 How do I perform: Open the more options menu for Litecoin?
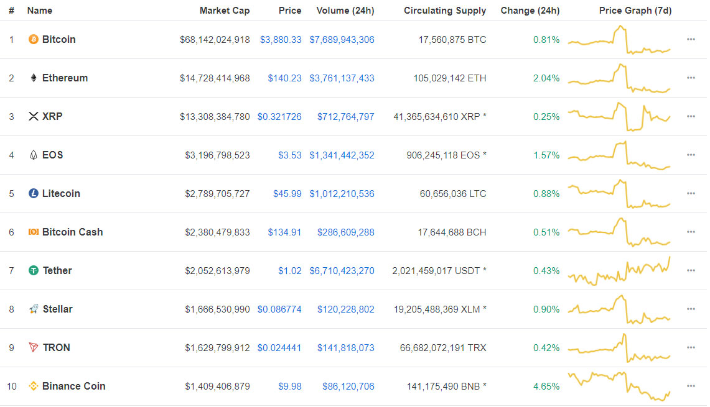pyautogui.click(x=691, y=193)
